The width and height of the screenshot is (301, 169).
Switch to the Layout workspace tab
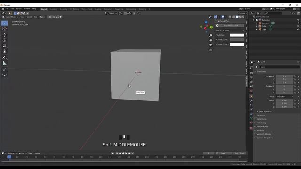[44, 9]
